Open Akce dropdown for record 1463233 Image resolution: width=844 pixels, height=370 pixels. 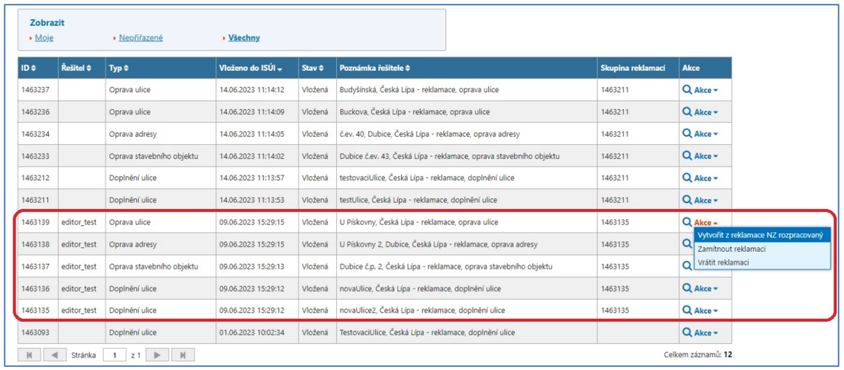pyautogui.click(x=706, y=156)
